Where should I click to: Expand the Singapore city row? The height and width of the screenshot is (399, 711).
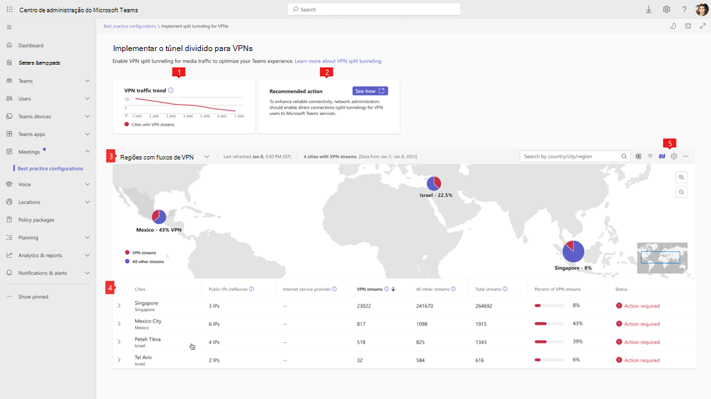point(119,305)
